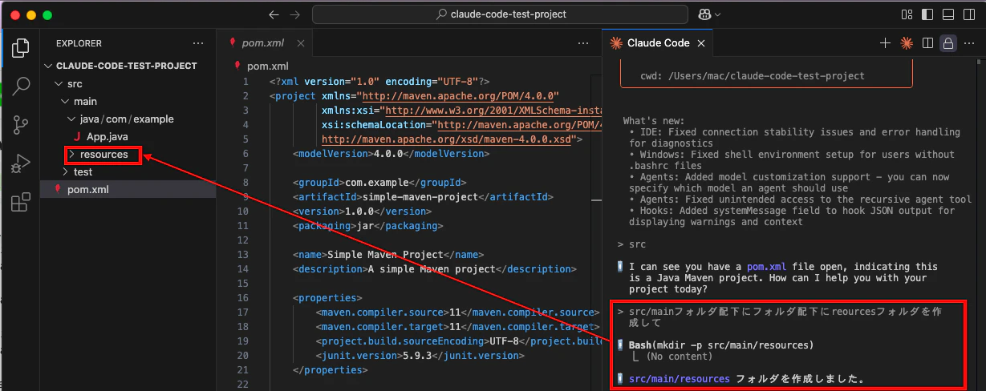This screenshot has width=986, height=391.
Task: Click the junit.version 5.9.3 line
Action: (x=420, y=355)
